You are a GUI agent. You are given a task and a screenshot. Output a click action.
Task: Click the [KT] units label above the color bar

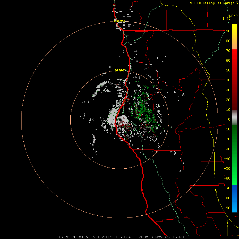227,18
